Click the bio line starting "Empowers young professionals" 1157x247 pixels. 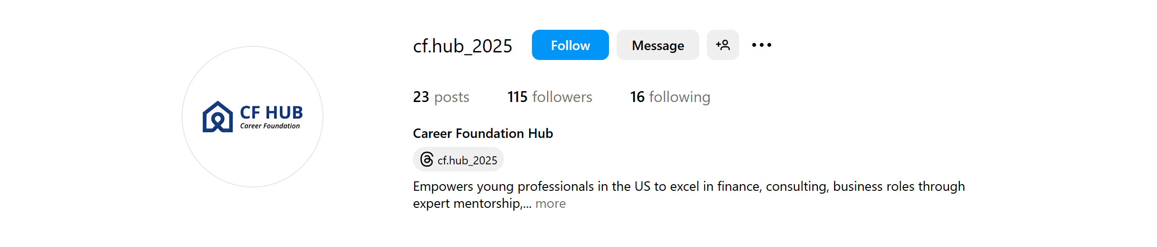pyautogui.click(x=688, y=187)
